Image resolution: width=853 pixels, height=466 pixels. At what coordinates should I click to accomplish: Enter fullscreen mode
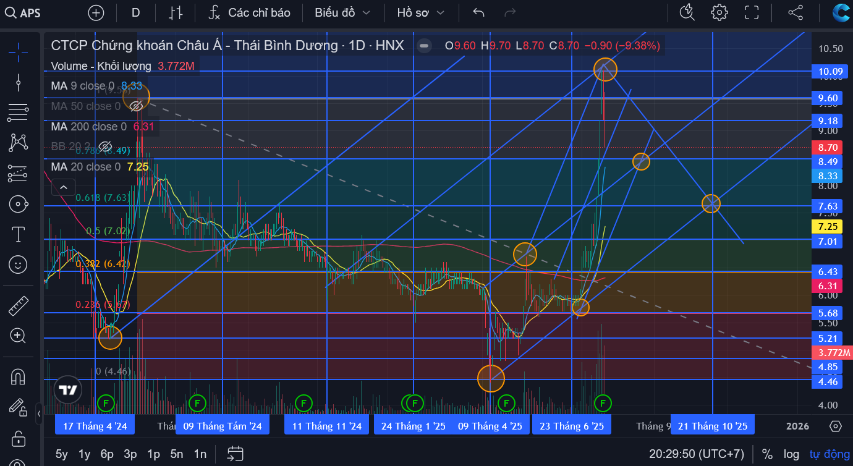752,12
